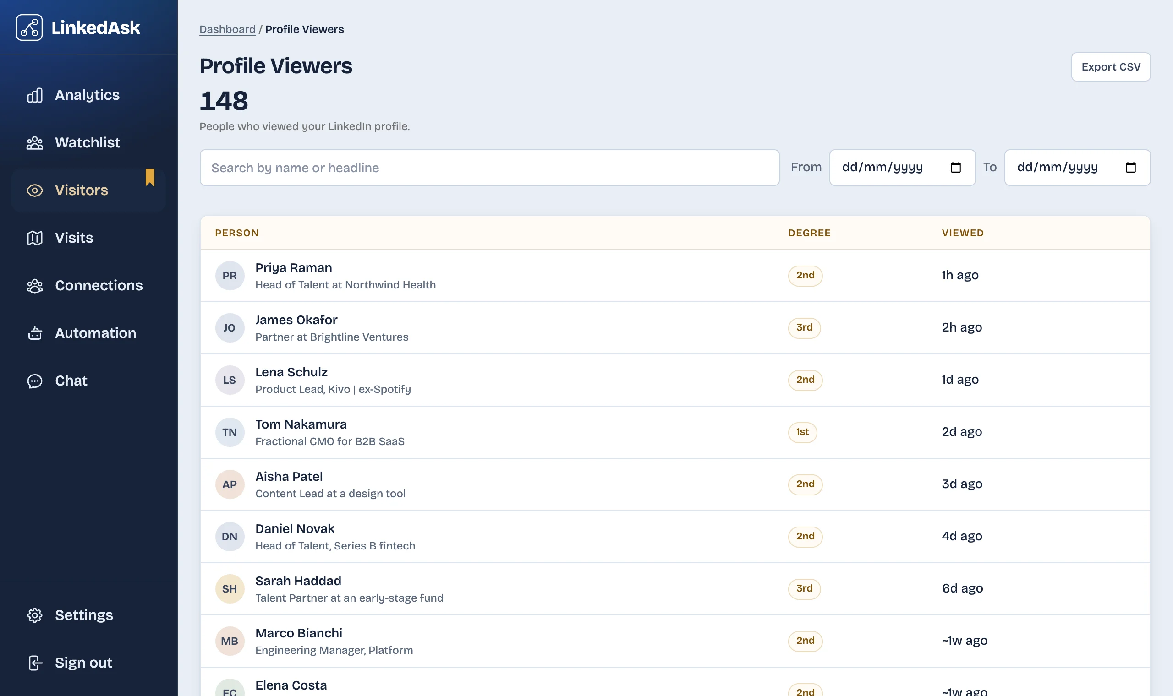Click the PR avatar for Priya Raman

point(230,276)
